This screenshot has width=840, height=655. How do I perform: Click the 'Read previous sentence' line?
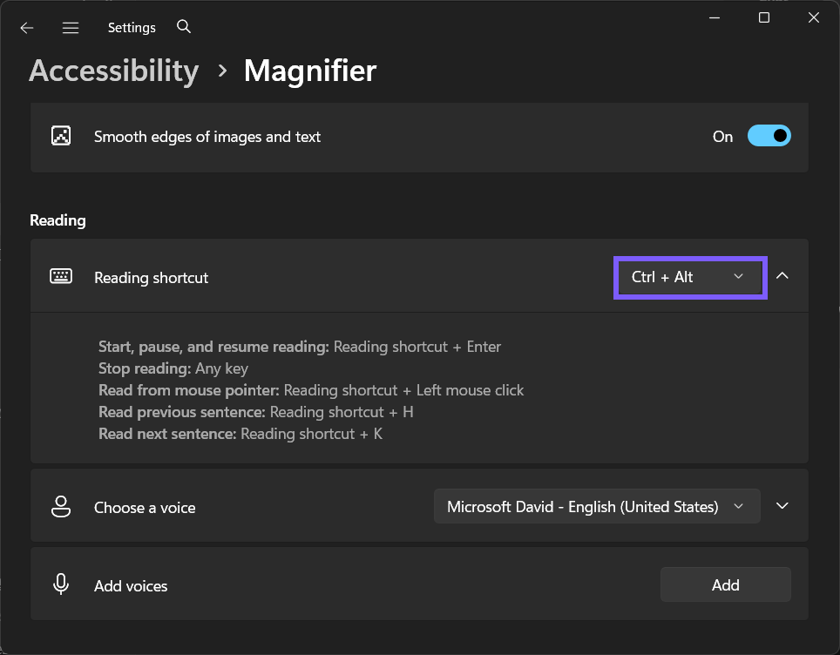(x=256, y=412)
